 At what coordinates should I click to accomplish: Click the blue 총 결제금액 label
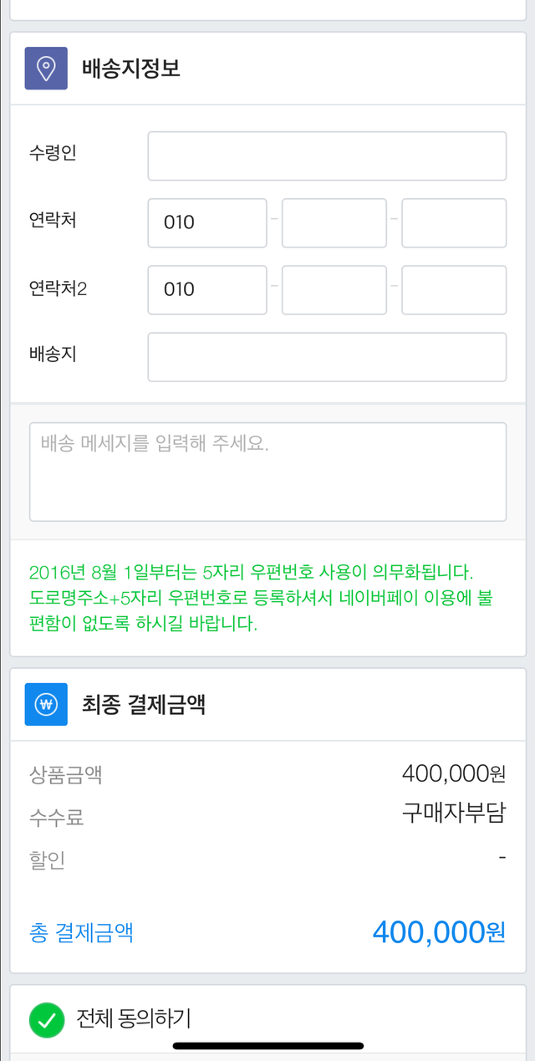click(81, 932)
